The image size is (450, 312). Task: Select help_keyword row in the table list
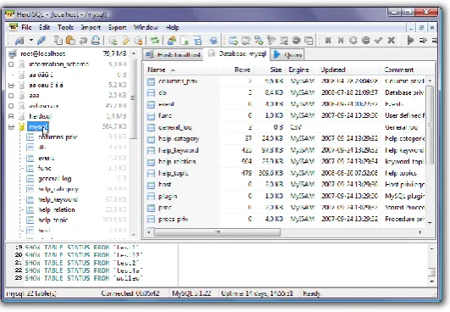(286, 150)
